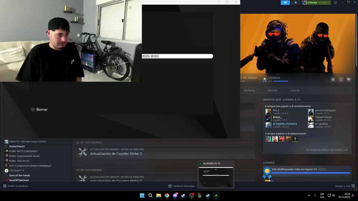358x201 pixels.
Task: Select PerfectHeist2 in library list
Action: tap(17, 146)
